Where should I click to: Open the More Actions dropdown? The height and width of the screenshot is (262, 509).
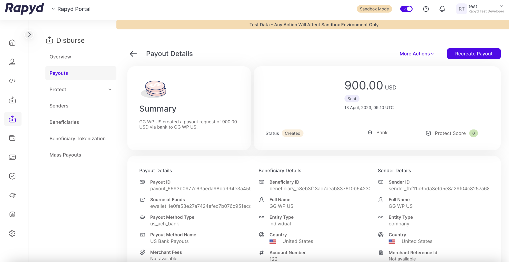pyautogui.click(x=416, y=54)
